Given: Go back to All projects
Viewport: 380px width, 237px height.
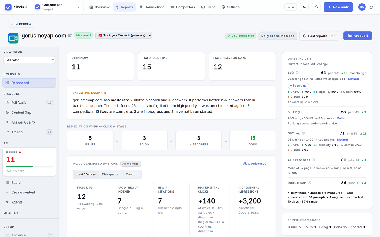Looking at the screenshot, I should click(21, 24).
